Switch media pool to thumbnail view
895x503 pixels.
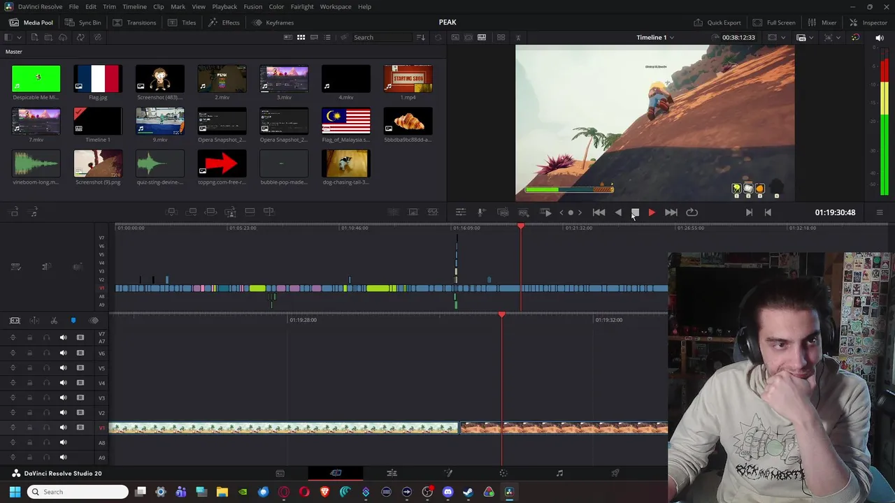pos(301,38)
